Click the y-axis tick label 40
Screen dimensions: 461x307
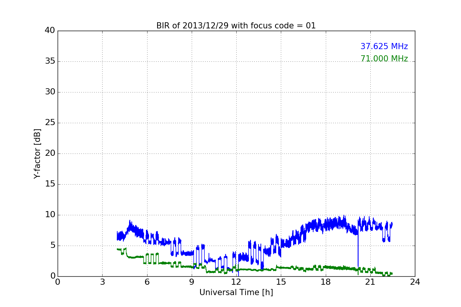coord(50,31)
